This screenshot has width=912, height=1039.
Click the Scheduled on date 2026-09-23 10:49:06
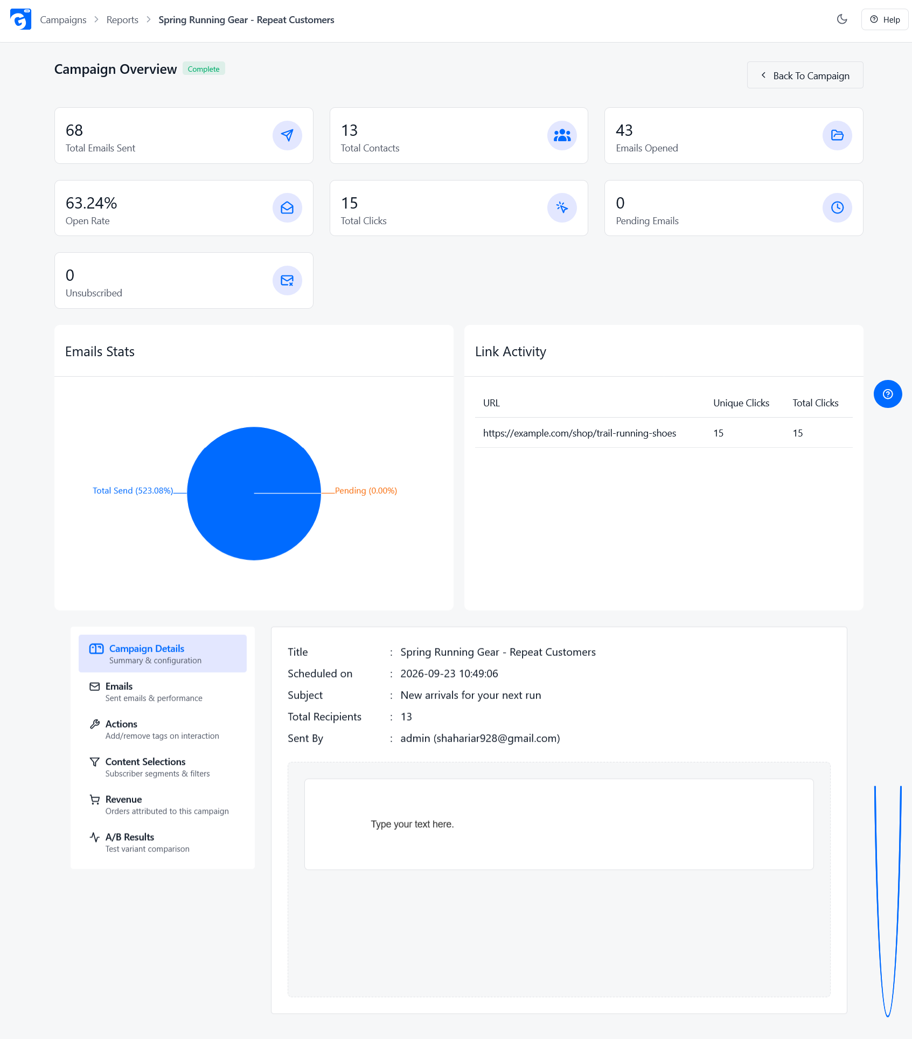(449, 674)
